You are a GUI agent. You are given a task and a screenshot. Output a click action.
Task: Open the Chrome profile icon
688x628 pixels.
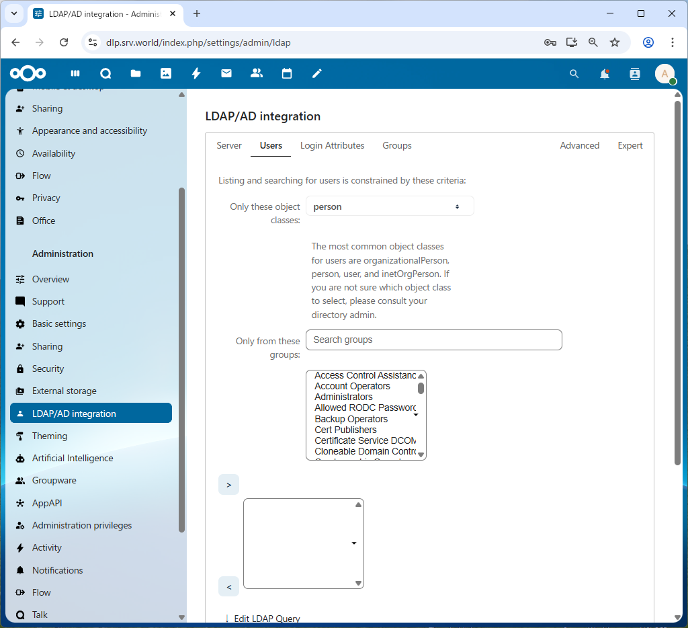pyautogui.click(x=648, y=42)
